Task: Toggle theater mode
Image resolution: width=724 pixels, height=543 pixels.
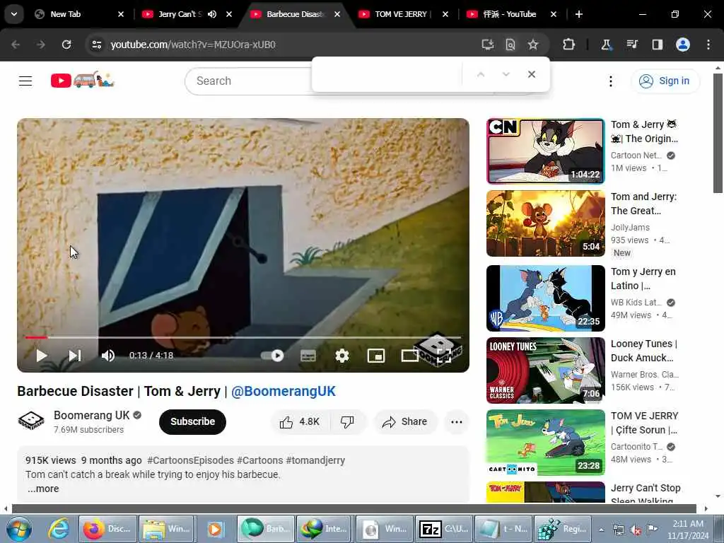Action: [409, 356]
